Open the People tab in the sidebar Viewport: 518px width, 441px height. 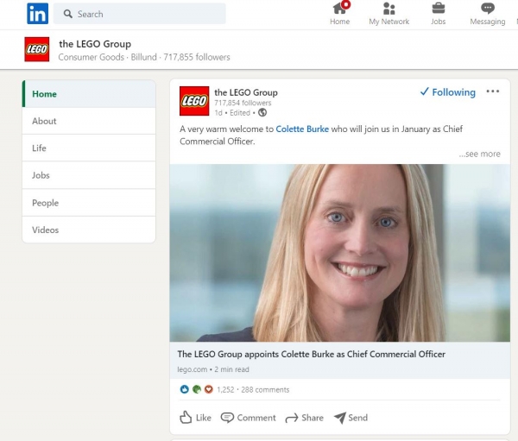coord(89,203)
